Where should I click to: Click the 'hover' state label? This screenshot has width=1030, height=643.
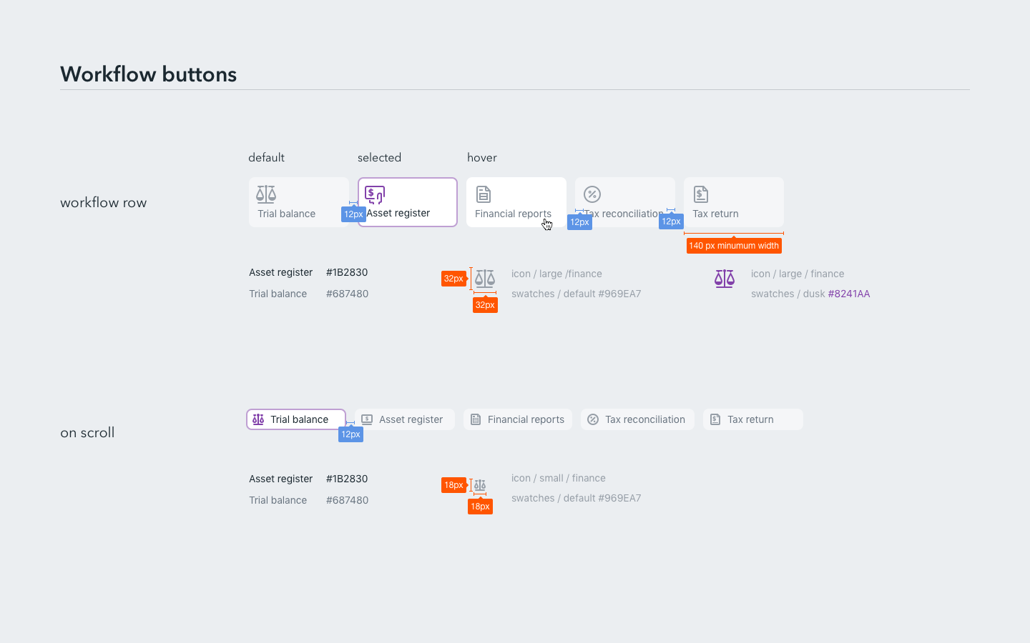pos(482,157)
